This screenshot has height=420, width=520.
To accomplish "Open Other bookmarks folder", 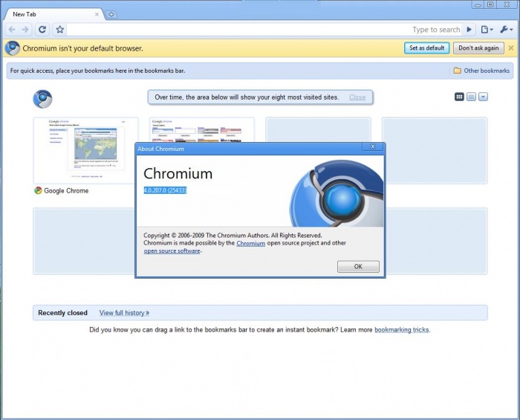I will click(481, 71).
